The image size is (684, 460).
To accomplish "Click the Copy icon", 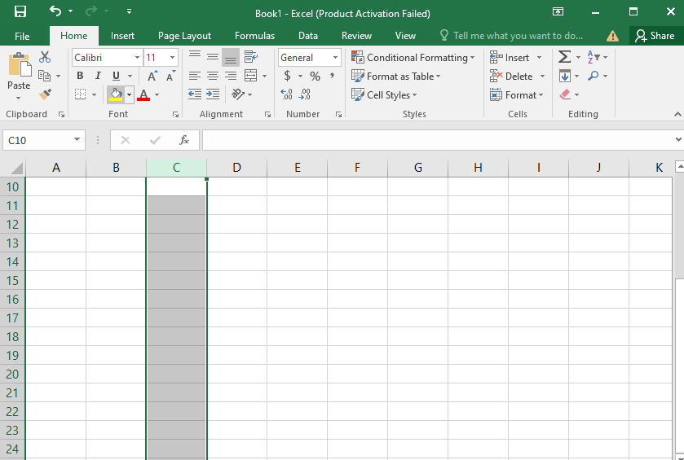I will point(45,76).
